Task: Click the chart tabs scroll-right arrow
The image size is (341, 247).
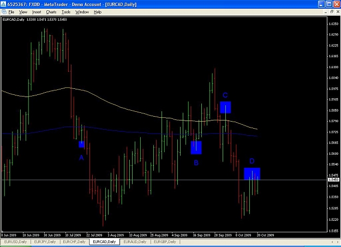Action: (338, 242)
